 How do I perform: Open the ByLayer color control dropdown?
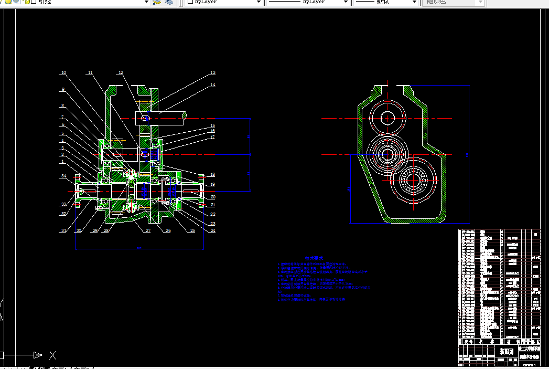pos(259,2)
